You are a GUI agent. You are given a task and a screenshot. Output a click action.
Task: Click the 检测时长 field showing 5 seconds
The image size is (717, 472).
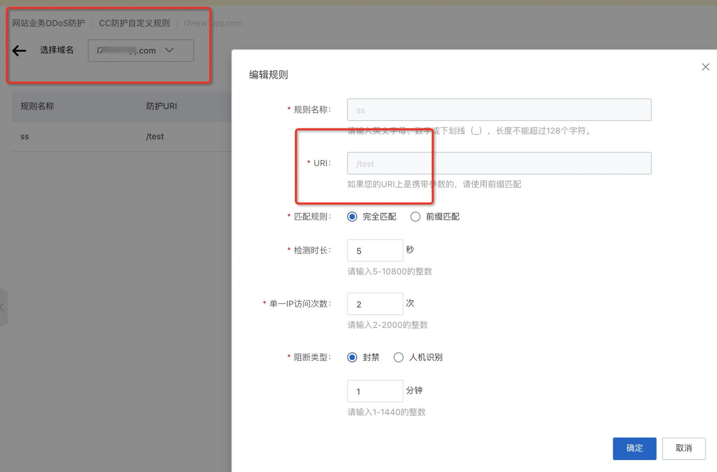[x=375, y=250]
